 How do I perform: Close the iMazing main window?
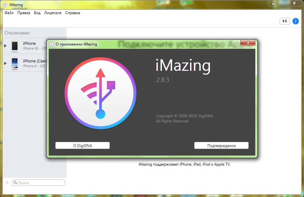[x=294, y=3]
